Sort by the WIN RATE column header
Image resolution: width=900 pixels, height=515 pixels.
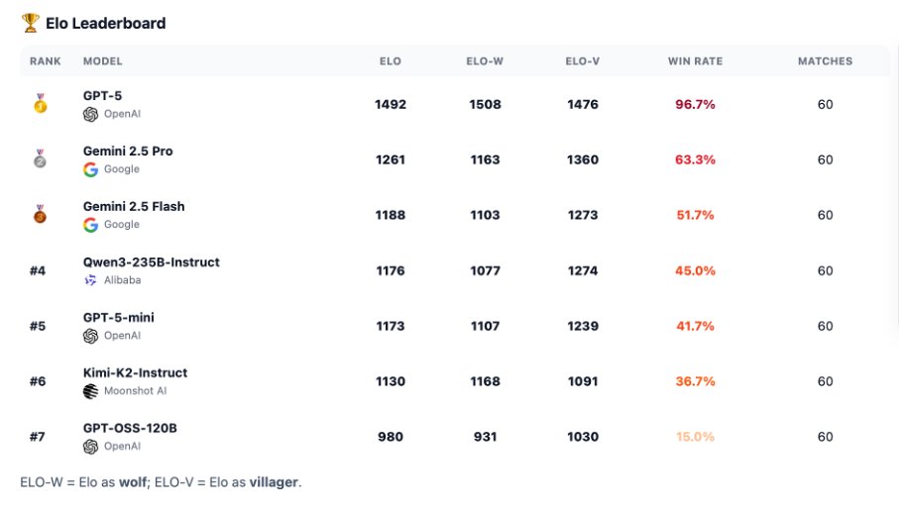695,61
